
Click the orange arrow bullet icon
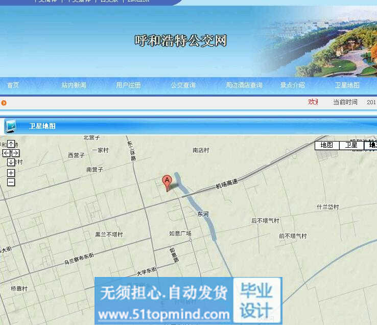[x=4, y=103]
